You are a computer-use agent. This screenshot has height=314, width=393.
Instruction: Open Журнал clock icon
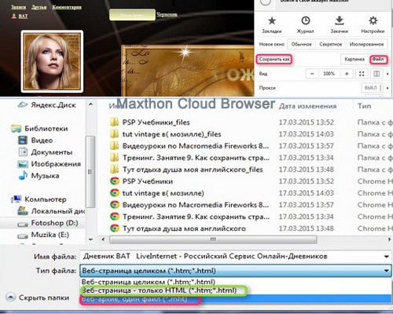[x=306, y=20]
